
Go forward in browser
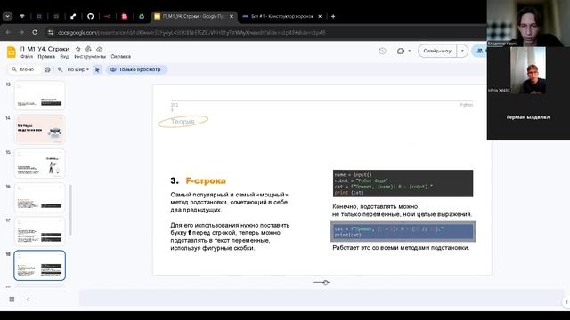click(21, 32)
